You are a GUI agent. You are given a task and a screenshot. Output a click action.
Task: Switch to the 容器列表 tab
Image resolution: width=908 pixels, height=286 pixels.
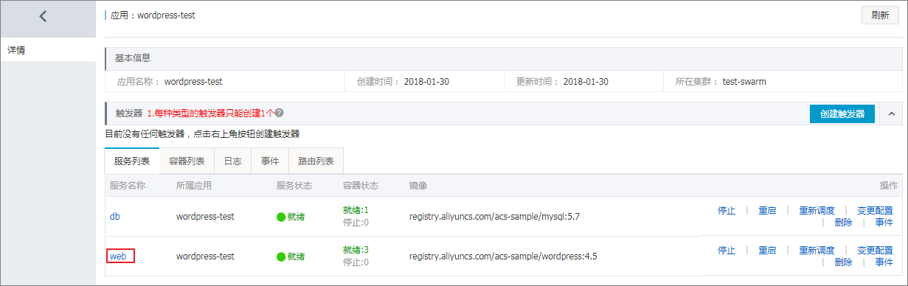click(187, 161)
